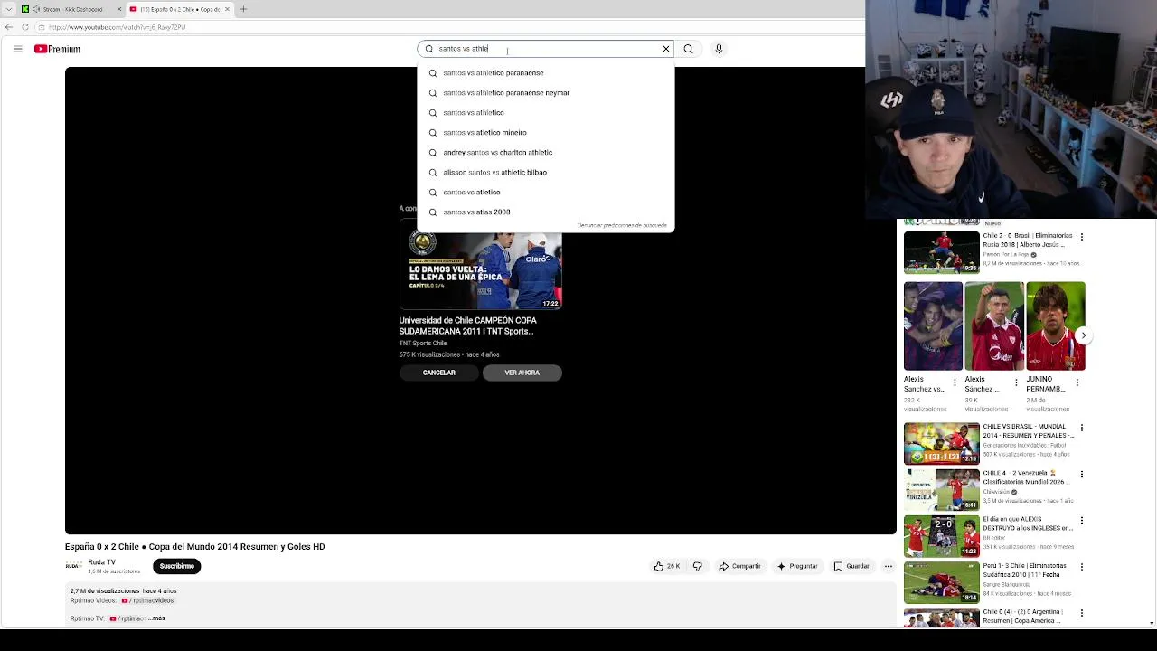The height and width of the screenshot is (651, 1157).
Task: Open the Ruda TV channel name link
Action: click(101, 562)
